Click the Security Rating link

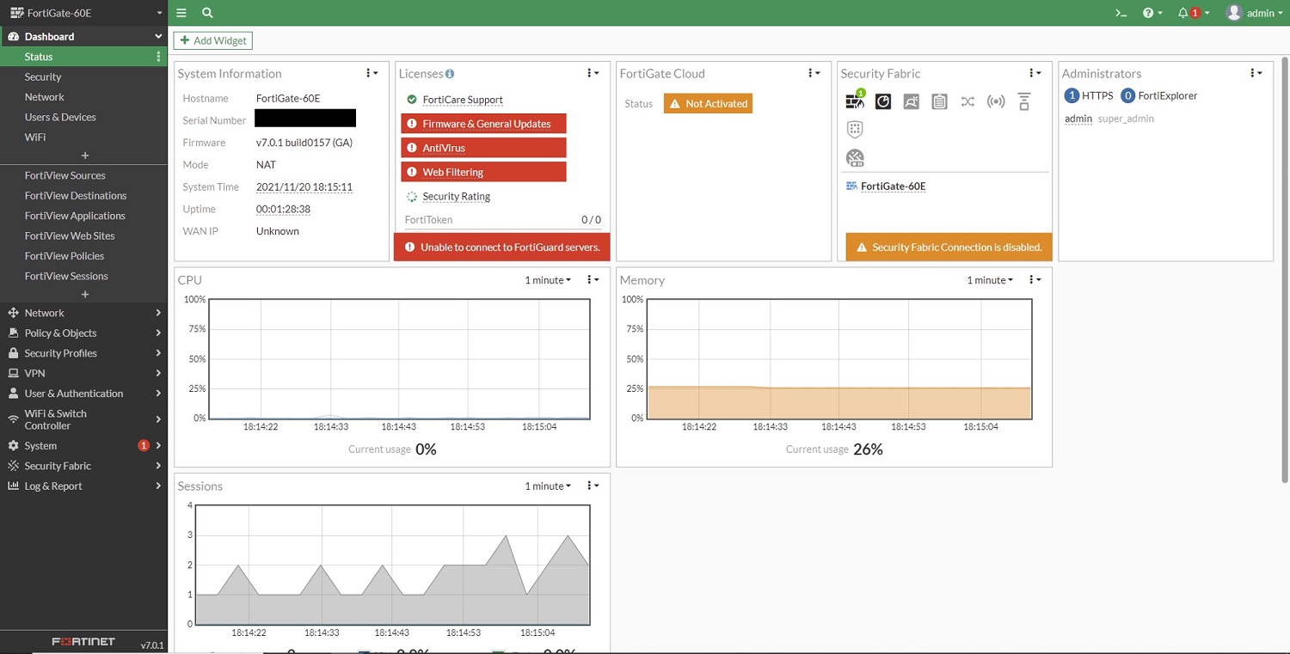click(457, 197)
